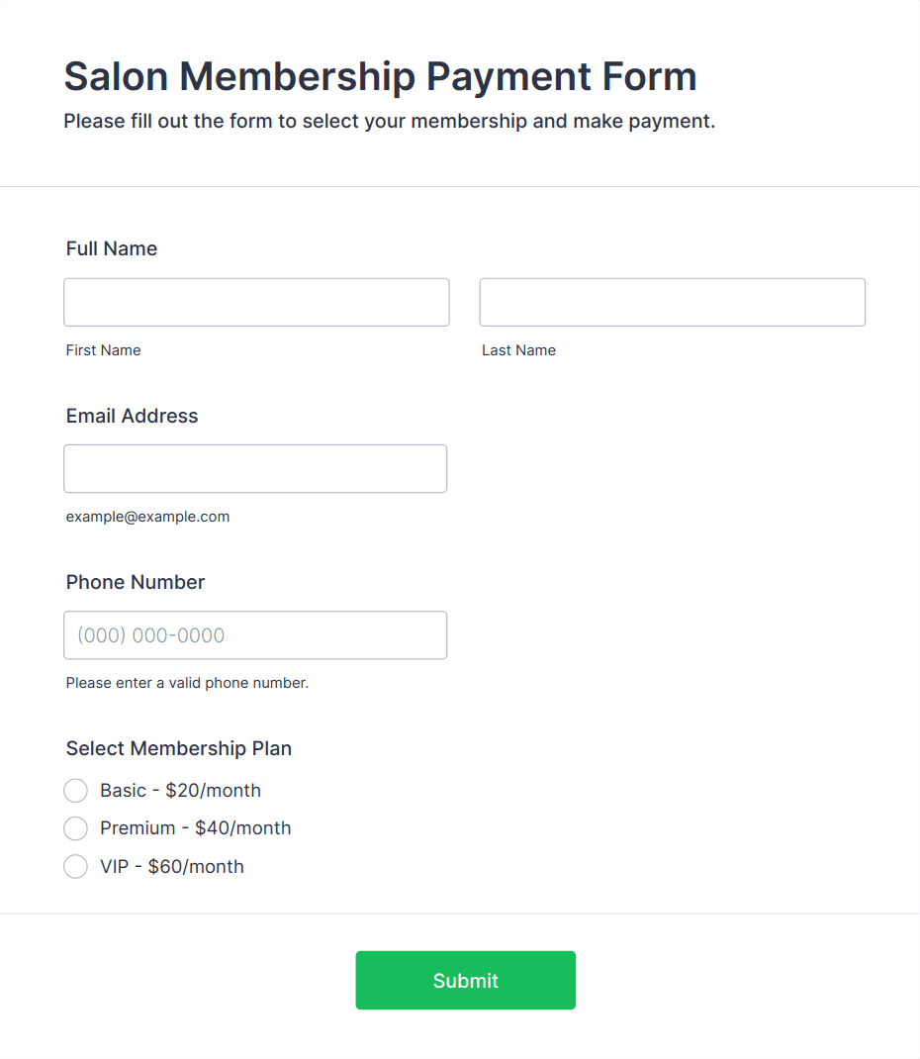Click the valid phone number hint text
The width and height of the screenshot is (920, 1059).
pyautogui.click(x=187, y=683)
